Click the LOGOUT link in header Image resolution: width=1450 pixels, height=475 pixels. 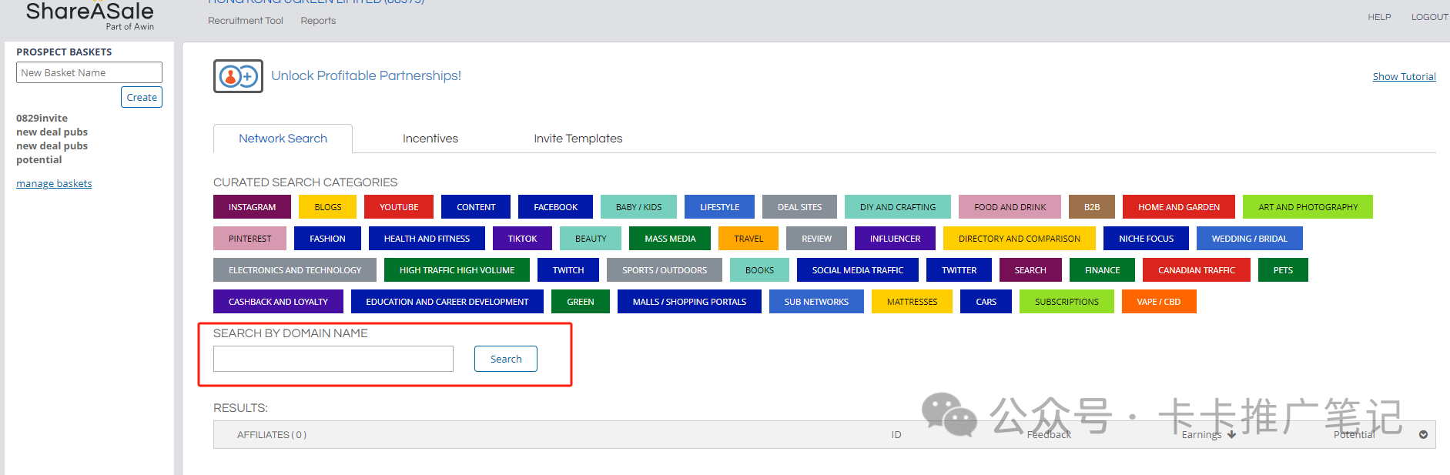point(1428,17)
